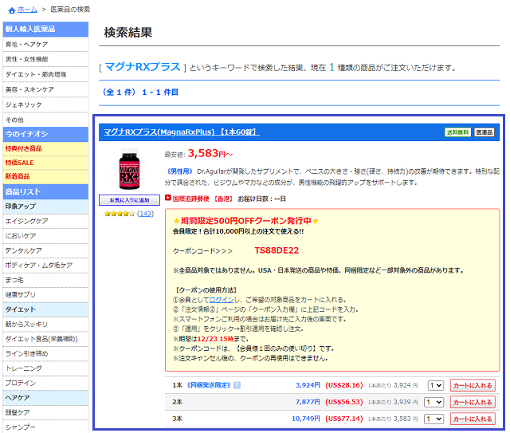The height and width of the screenshot is (433, 510).
Task: Open 健康サプリ sidebar item
Action: pyautogui.click(x=45, y=294)
